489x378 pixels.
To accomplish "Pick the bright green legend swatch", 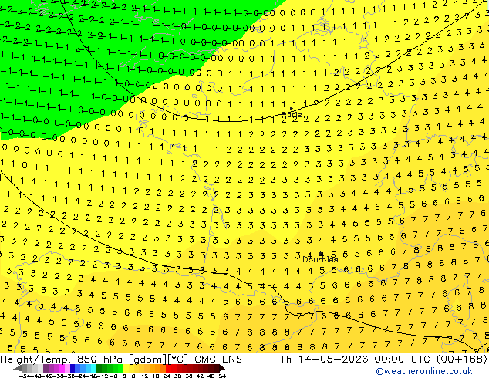I will [x=120, y=368].
